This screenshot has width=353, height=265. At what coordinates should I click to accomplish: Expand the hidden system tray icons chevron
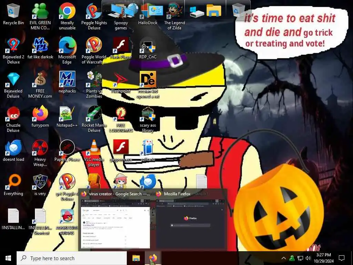point(284,258)
